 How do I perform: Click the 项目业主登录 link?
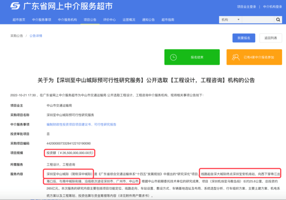pos(246,7)
